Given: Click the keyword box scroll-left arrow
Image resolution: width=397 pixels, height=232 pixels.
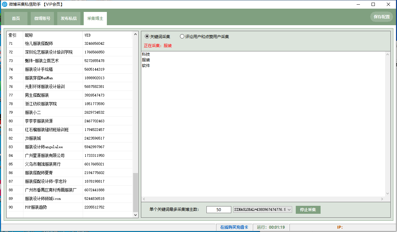Looking at the screenshot, I should tap(144, 199).
